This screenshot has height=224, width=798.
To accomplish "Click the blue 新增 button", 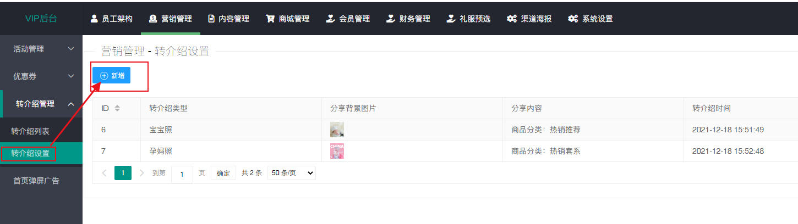I will tap(111, 76).
